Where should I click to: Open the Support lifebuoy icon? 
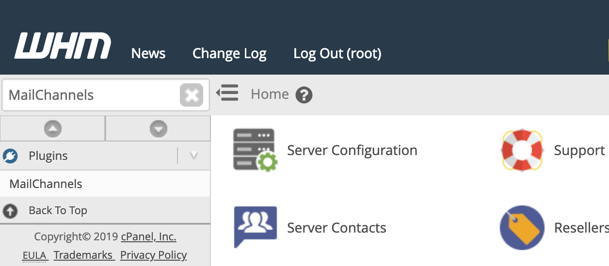tap(522, 150)
